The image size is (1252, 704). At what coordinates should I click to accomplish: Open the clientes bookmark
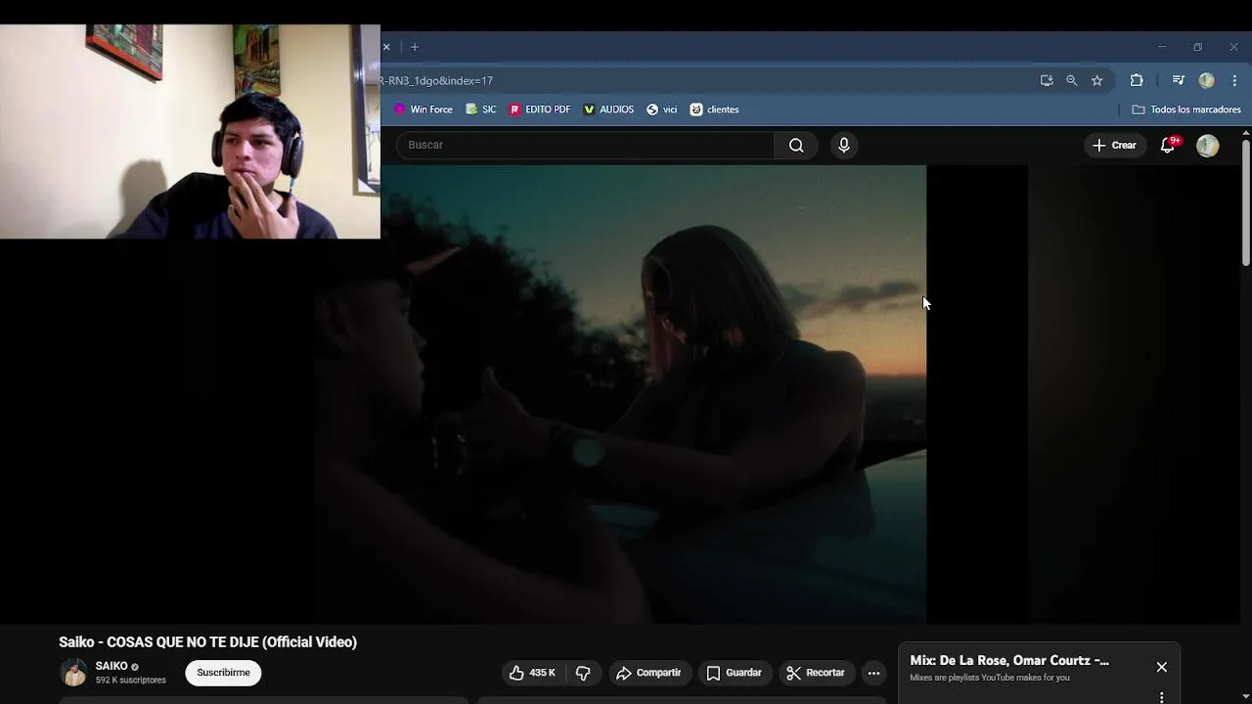[x=714, y=110]
